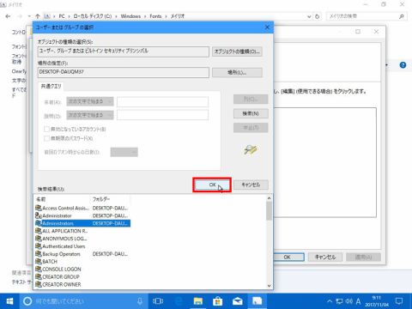
Task: Click the Fonts breadcrumb segment
Action: coord(155,16)
